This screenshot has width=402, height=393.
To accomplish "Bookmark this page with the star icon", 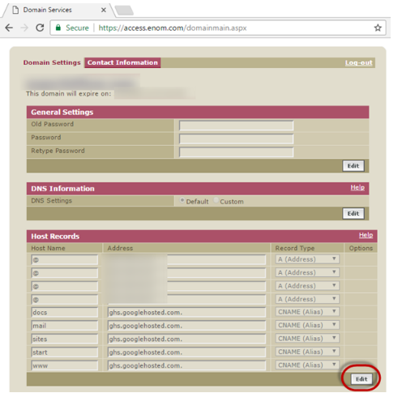I will coord(378,28).
